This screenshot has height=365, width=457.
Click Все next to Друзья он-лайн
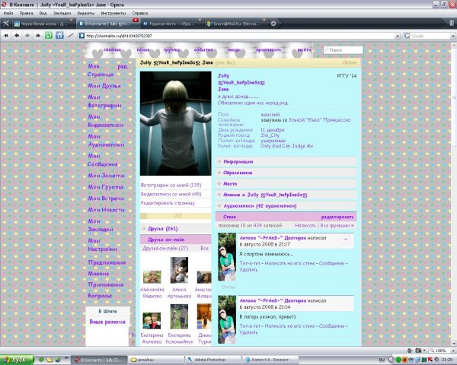coord(204,249)
